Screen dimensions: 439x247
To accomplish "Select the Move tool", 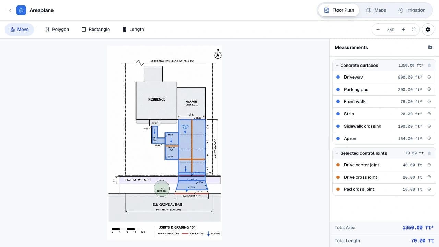I will pyautogui.click(x=20, y=30).
